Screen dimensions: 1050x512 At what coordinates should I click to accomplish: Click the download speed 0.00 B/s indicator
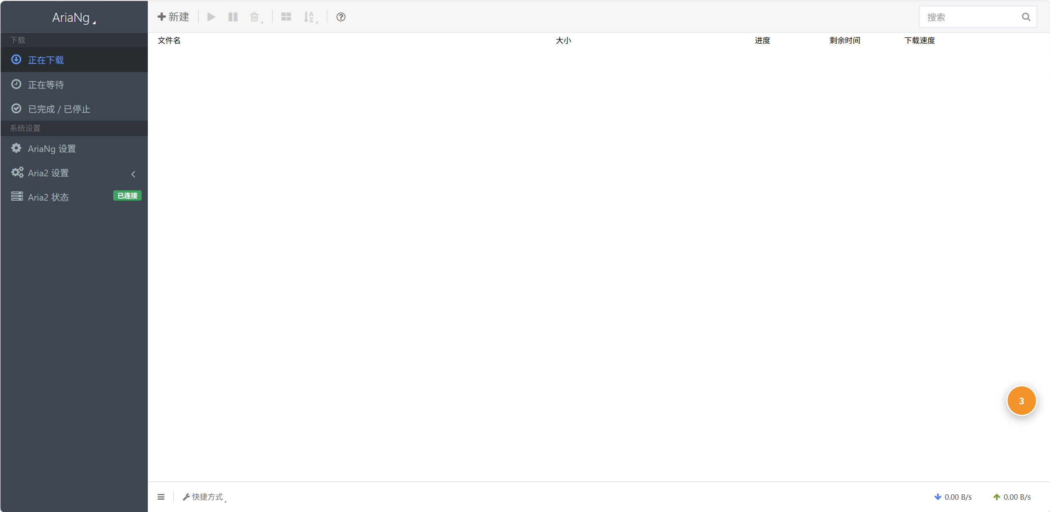point(953,497)
